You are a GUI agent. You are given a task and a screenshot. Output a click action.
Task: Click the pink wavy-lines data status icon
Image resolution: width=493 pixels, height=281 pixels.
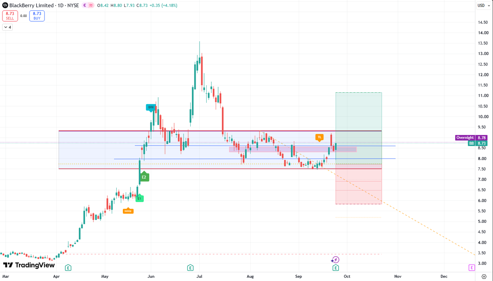(91, 5)
